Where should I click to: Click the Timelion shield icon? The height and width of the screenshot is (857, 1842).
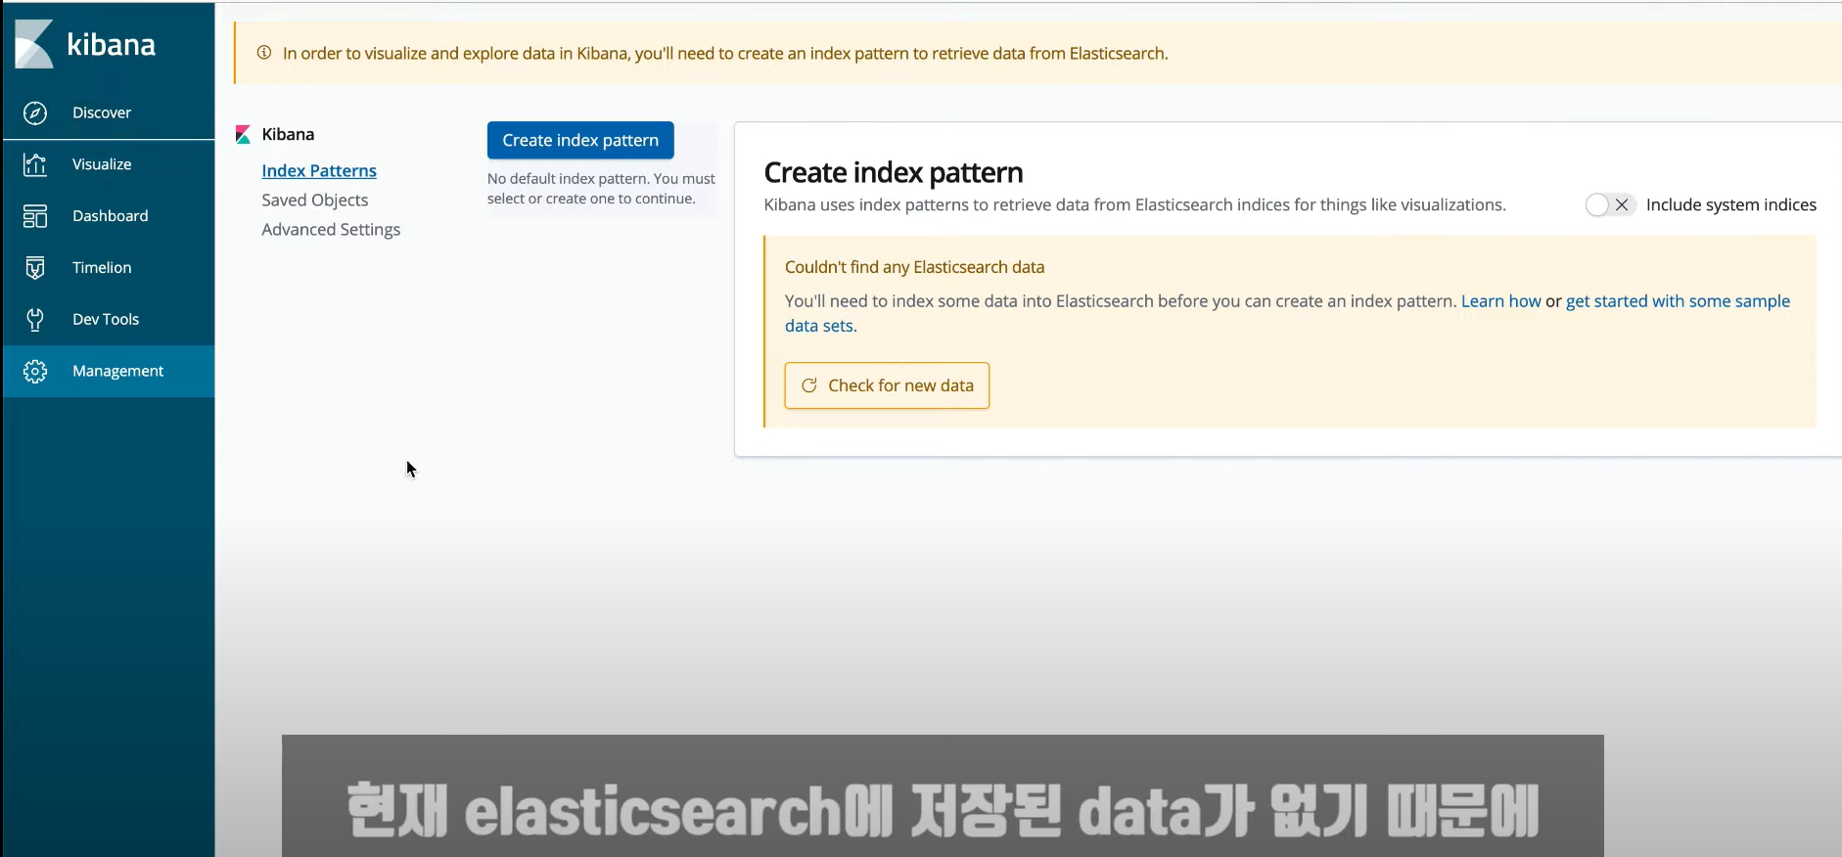(35, 268)
